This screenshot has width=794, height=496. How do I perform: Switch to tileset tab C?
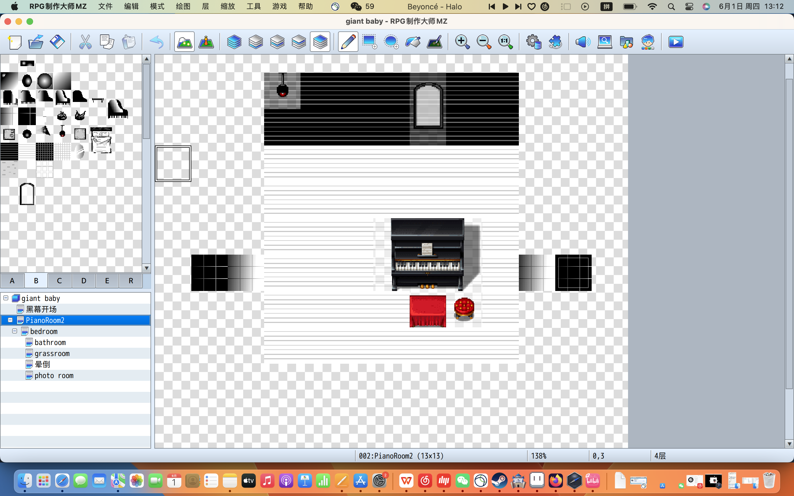pyautogui.click(x=59, y=281)
